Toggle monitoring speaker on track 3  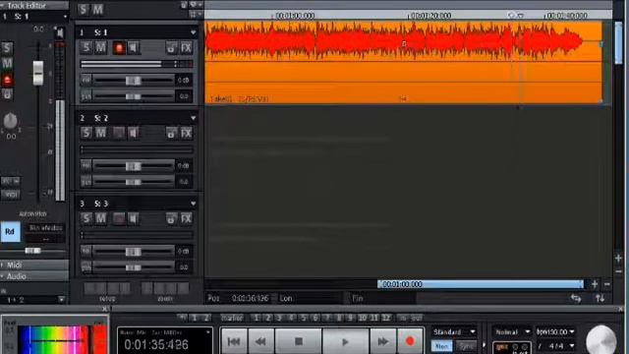pos(134,218)
